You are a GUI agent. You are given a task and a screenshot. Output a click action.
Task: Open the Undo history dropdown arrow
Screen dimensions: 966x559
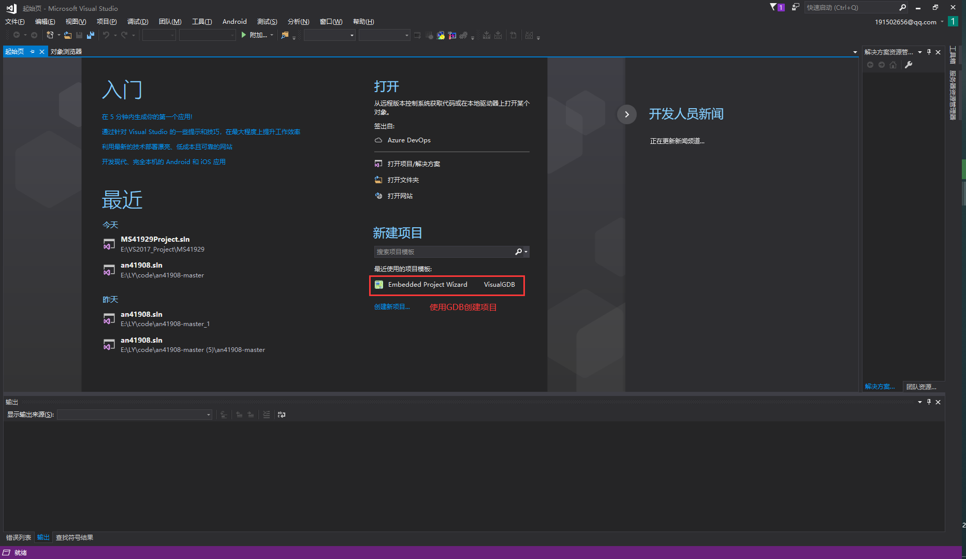[115, 35]
